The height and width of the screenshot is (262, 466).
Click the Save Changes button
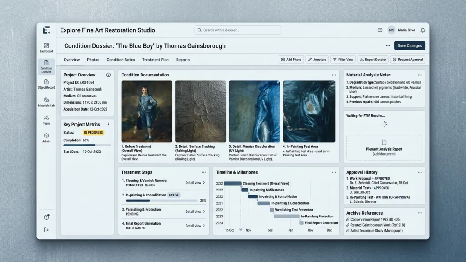(410, 46)
